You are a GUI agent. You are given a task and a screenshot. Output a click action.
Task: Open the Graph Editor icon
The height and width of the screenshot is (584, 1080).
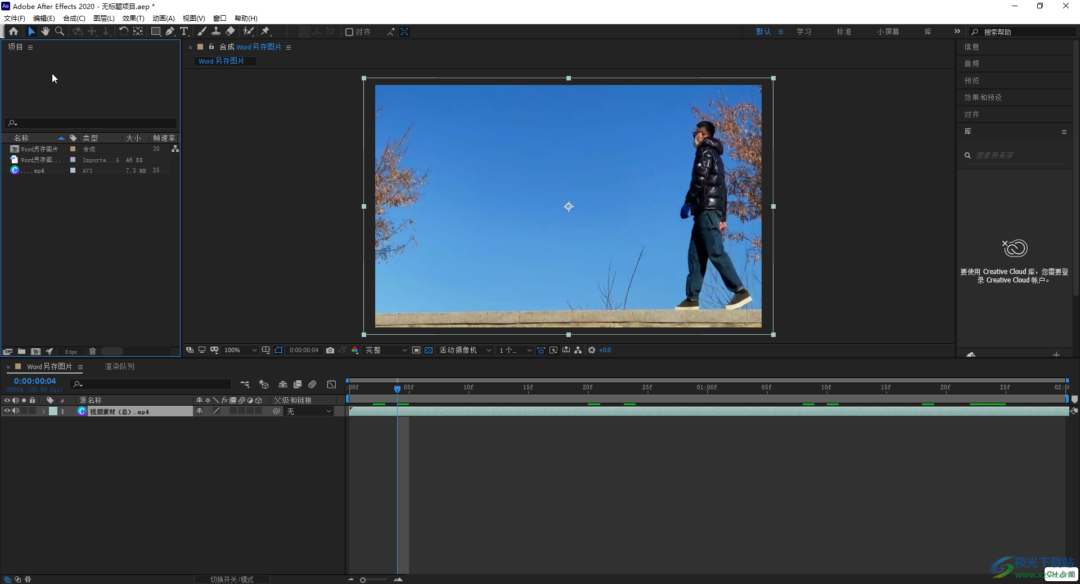332,384
